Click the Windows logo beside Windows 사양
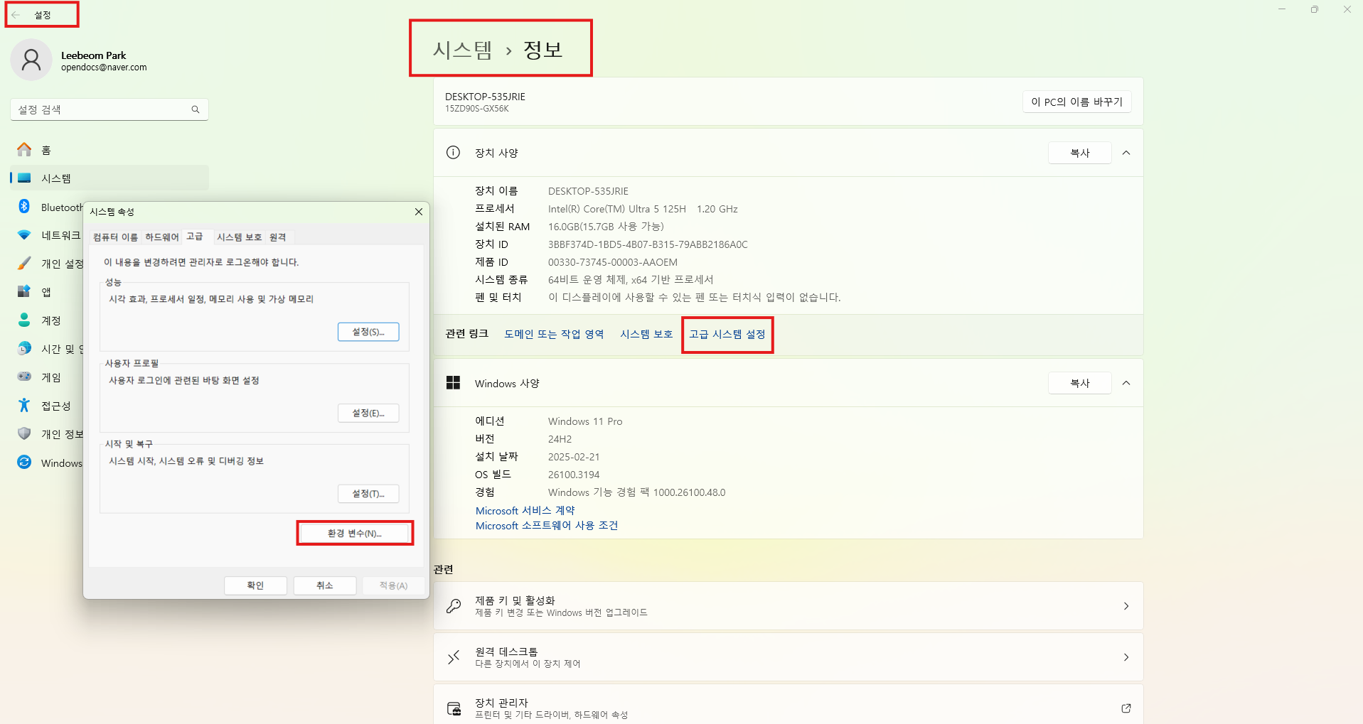This screenshot has height=724, width=1363. [453, 383]
